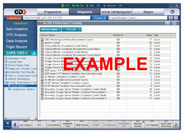The width and height of the screenshot is (184, 133).
Task: Click the Vehicle selector button
Action: click(14, 18)
